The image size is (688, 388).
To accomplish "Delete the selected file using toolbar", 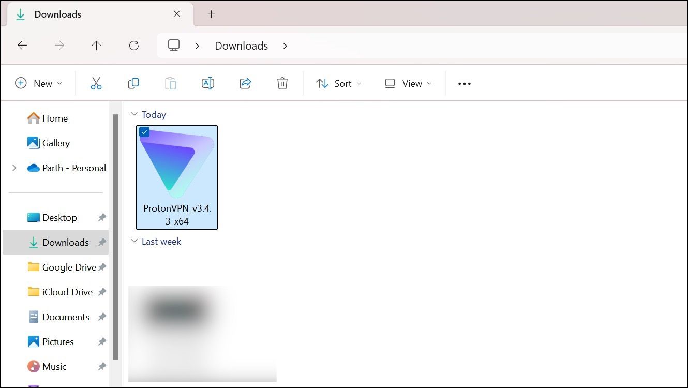I will (282, 83).
